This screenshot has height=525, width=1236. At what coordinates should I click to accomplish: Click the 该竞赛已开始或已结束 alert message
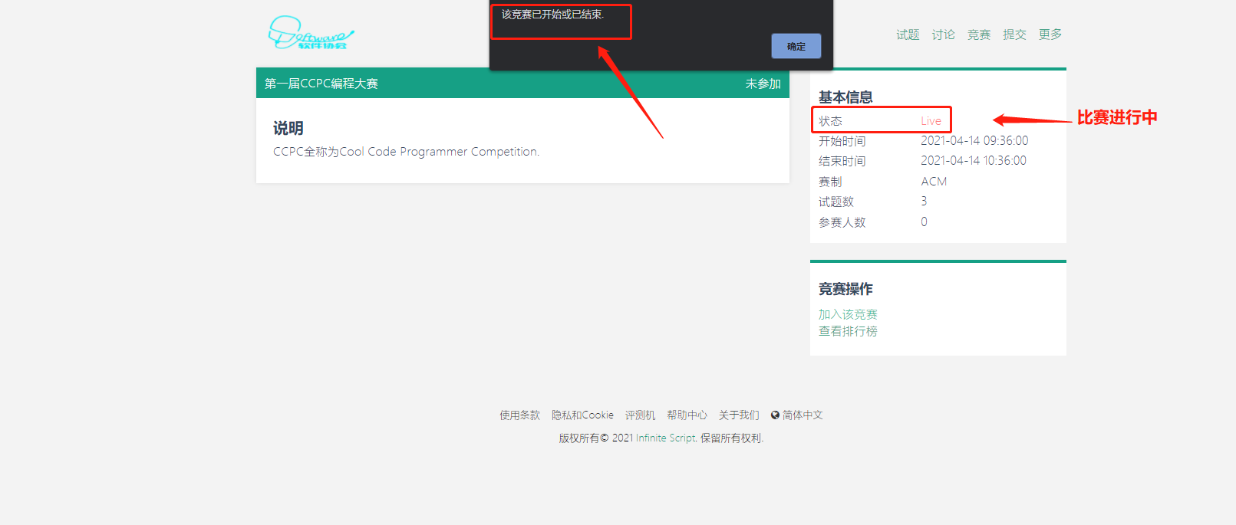[x=552, y=15]
